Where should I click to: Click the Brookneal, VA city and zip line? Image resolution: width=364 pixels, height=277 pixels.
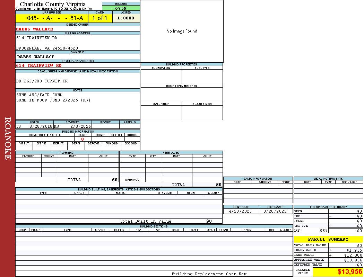click(x=47, y=48)
